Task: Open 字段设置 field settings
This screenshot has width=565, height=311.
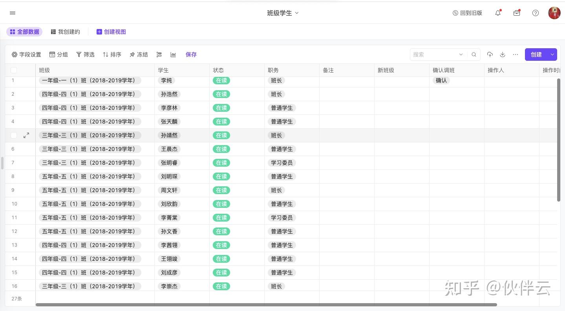Action: coord(26,55)
